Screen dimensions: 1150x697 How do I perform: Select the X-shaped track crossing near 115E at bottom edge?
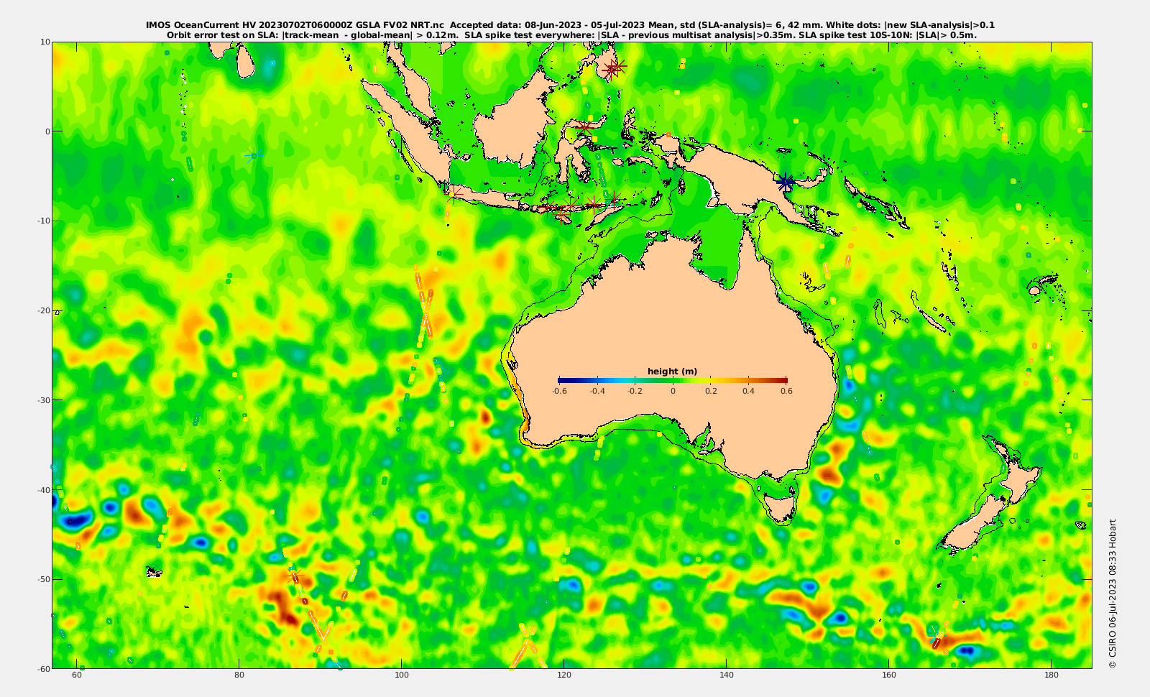pyautogui.click(x=528, y=646)
